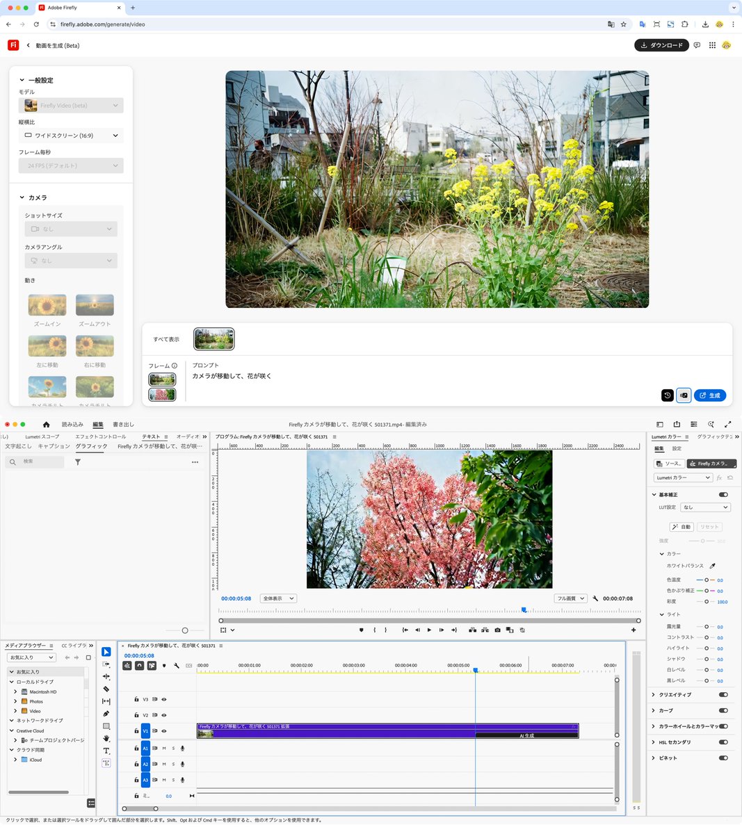Image resolution: width=742 pixels, height=834 pixels.
Task: Open the 全体表示 zoom dropdown
Action: click(x=278, y=598)
